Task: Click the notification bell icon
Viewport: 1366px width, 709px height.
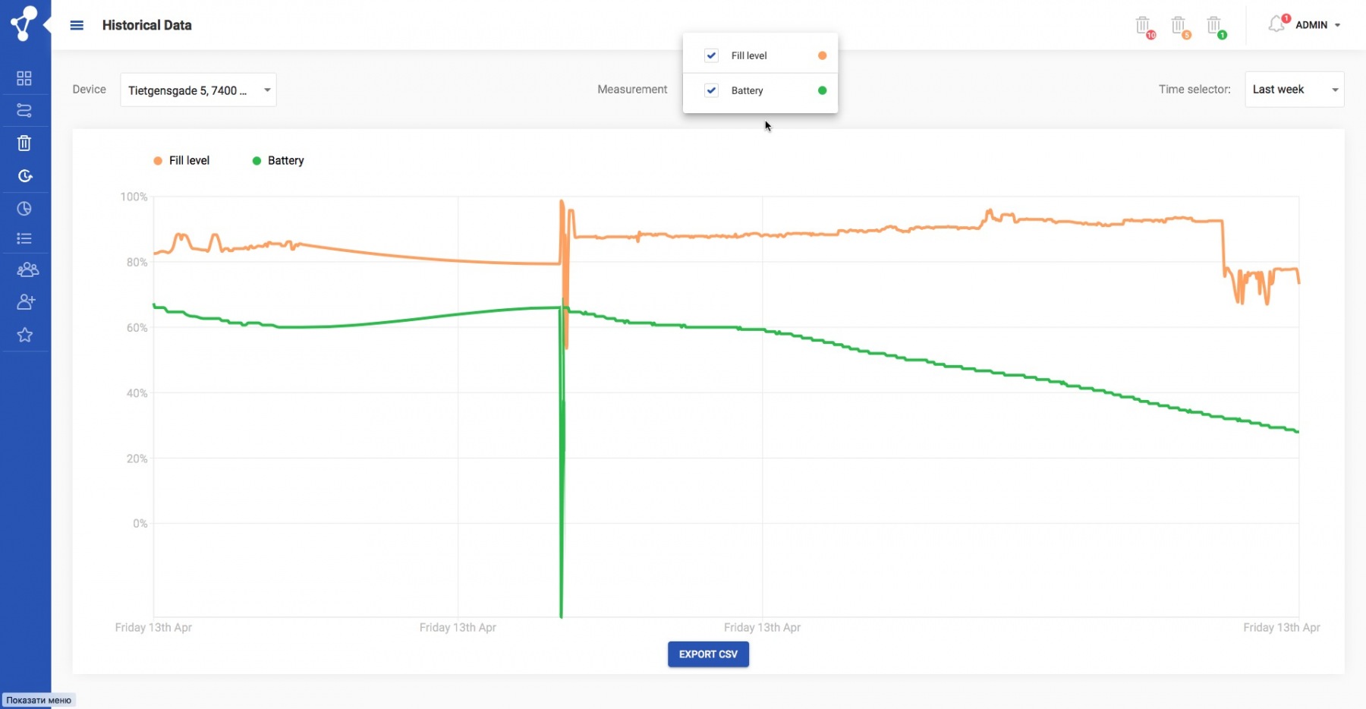Action: pos(1276,25)
